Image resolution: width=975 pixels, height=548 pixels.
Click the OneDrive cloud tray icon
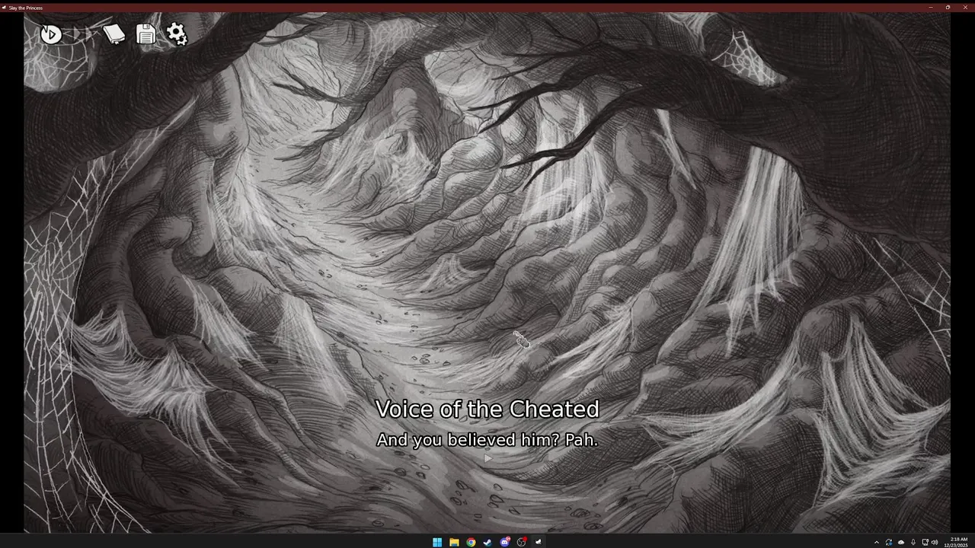tap(901, 542)
